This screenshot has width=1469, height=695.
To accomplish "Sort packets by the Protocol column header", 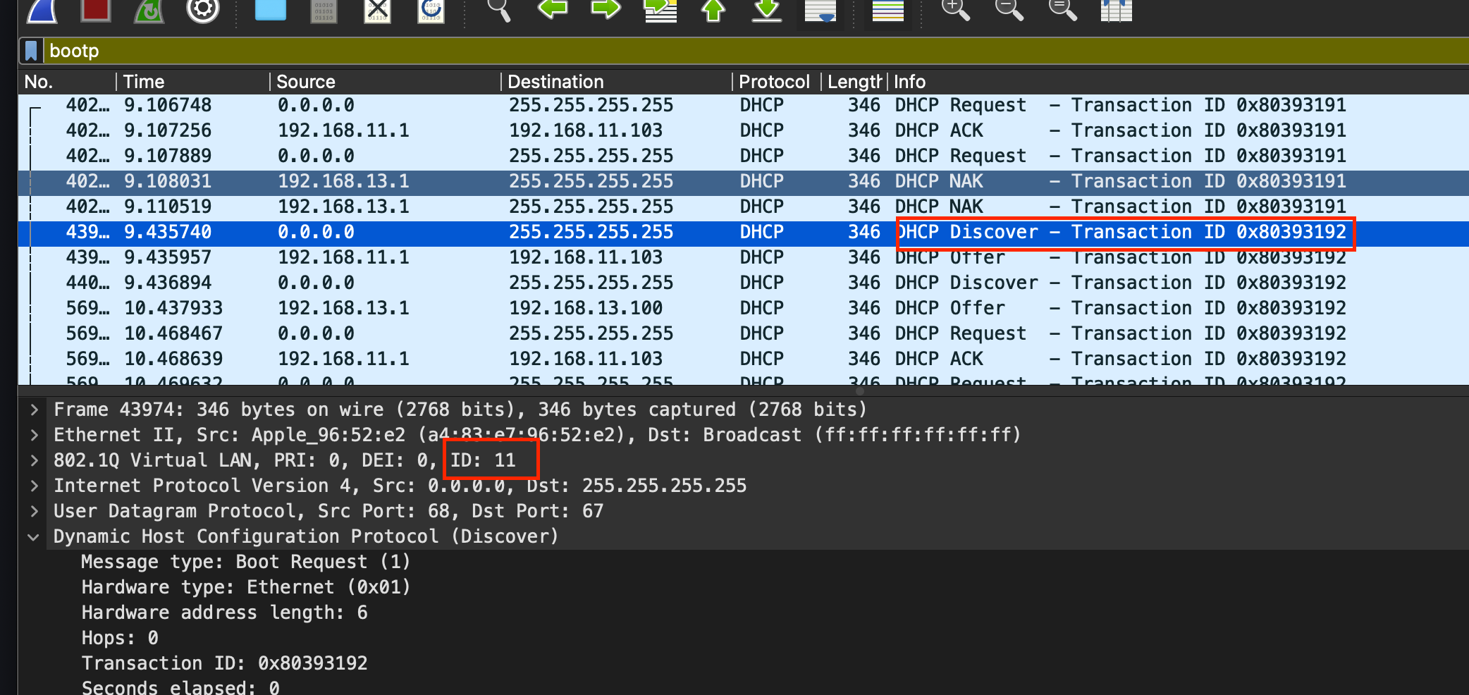I will click(x=773, y=82).
